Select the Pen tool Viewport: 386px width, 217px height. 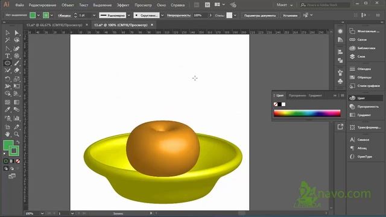click(x=16, y=48)
